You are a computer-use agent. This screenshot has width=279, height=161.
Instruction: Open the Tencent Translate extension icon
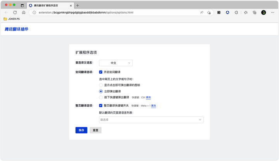(227, 12)
